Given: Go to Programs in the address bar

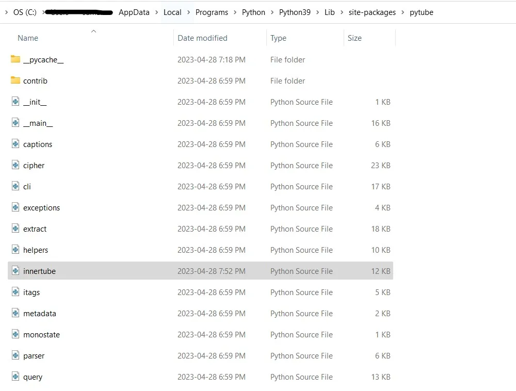Looking at the screenshot, I should point(212,12).
